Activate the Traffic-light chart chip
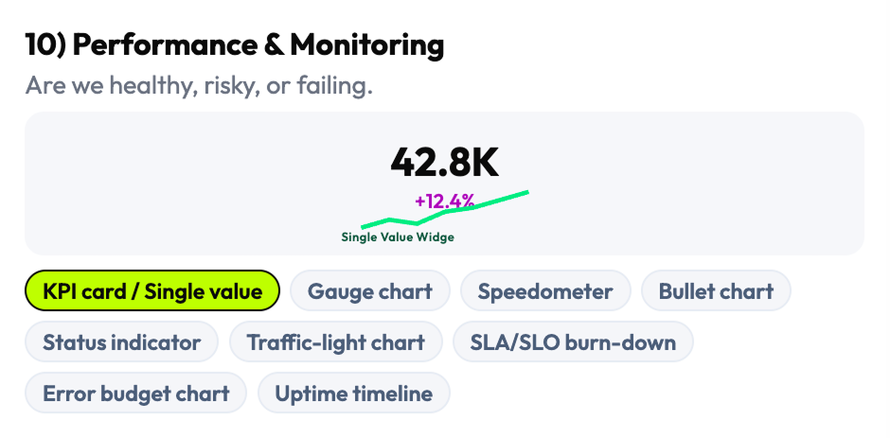The height and width of the screenshot is (438, 890). click(336, 342)
